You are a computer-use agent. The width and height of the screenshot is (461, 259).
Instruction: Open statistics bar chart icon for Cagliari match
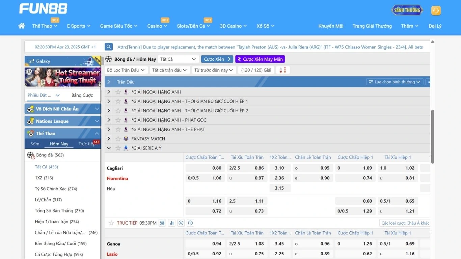click(172, 223)
